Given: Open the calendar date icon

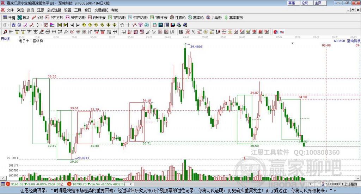Looking at the screenshot, I should [154, 25].
